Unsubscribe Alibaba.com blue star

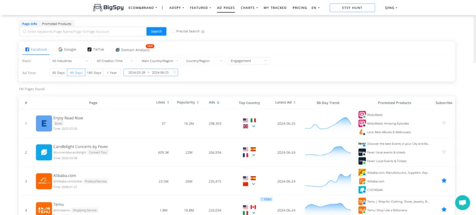(x=444, y=180)
